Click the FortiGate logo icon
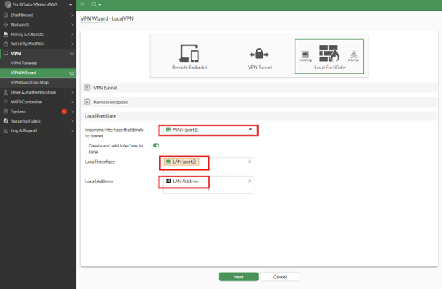 tap(8, 4)
